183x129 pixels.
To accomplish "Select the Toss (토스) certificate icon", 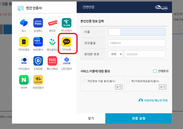I will [x=24, y=23].
